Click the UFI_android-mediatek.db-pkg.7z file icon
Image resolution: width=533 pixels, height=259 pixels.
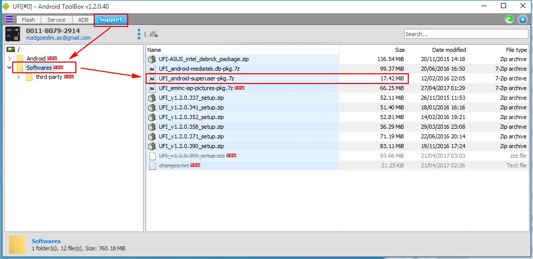click(x=152, y=69)
